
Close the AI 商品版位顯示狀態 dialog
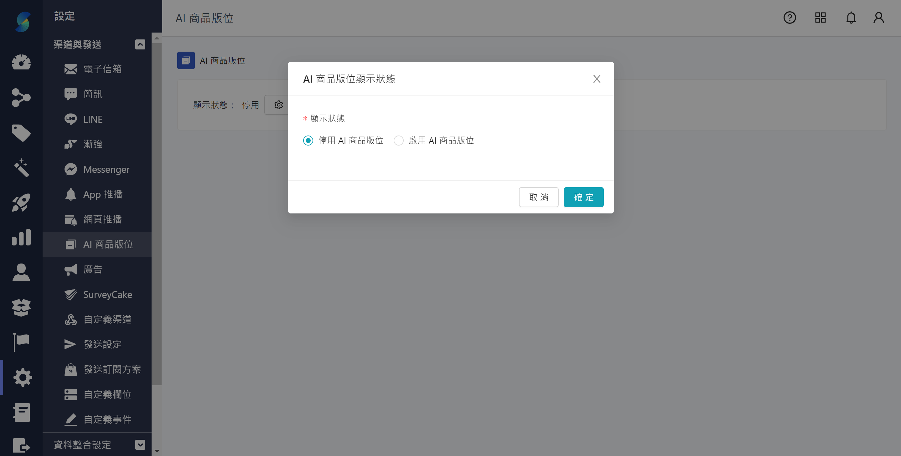pos(597,79)
